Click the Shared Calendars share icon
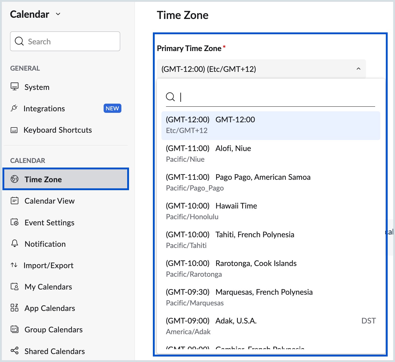This screenshot has height=362, width=395. pyautogui.click(x=14, y=351)
